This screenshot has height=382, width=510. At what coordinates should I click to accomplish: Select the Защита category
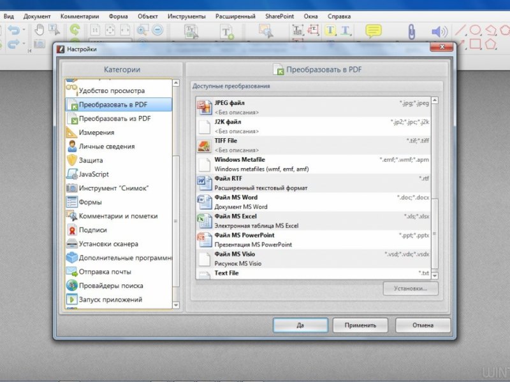point(119,160)
